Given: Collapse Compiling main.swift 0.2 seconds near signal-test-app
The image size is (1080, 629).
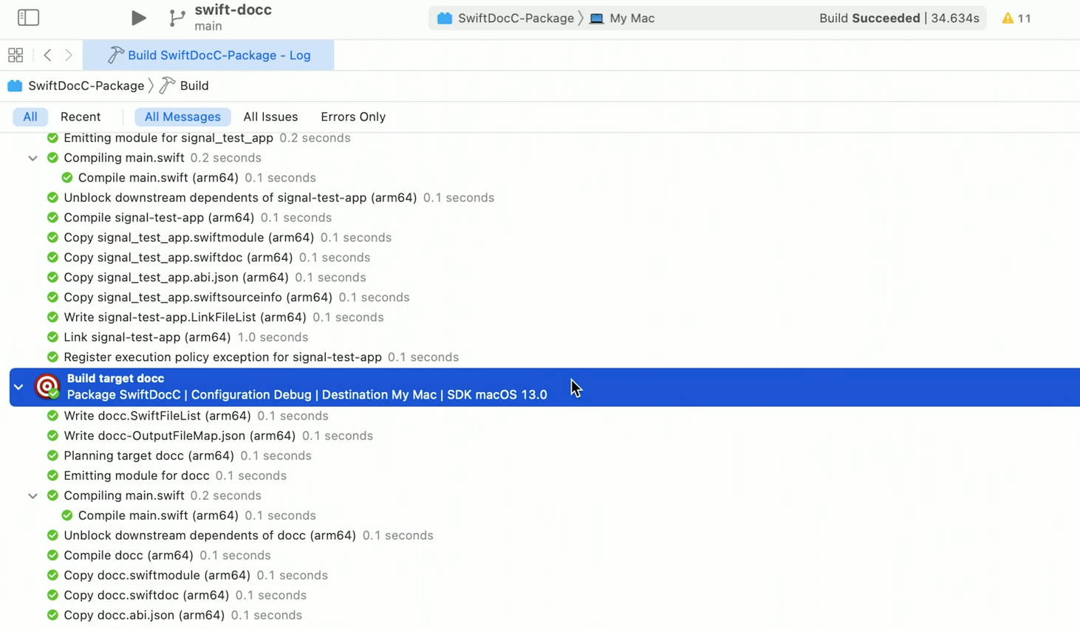Looking at the screenshot, I should (33, 158).
